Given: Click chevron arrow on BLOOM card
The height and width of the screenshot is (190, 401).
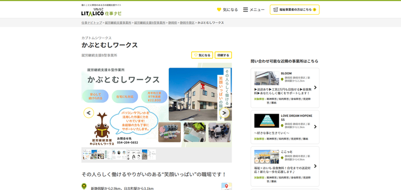Looking at the screenshot, I should (315, 87).
